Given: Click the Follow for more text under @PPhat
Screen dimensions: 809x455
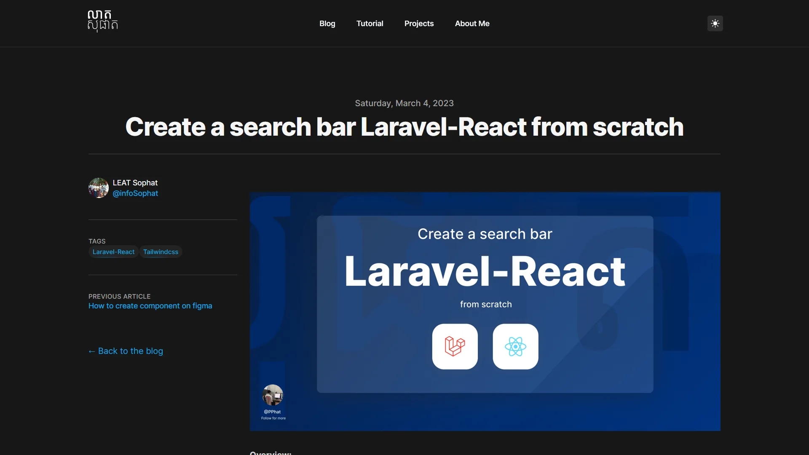Looking at the screenshot, I should [x=273, y=418].
